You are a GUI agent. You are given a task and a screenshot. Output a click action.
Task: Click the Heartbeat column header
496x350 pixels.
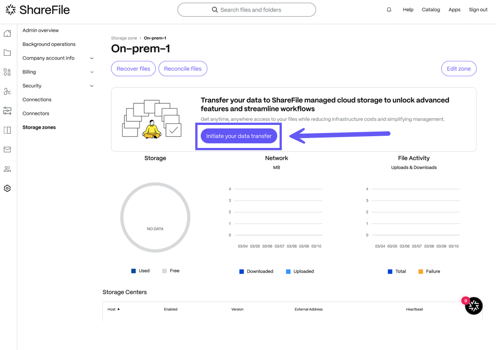coord(414,309)
